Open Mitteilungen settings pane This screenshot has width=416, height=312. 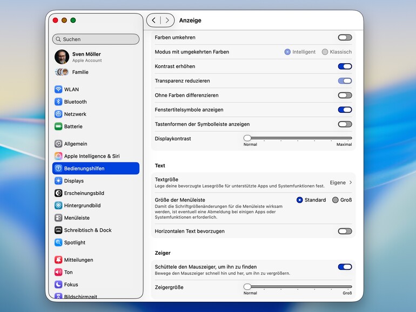click(96, 260)
